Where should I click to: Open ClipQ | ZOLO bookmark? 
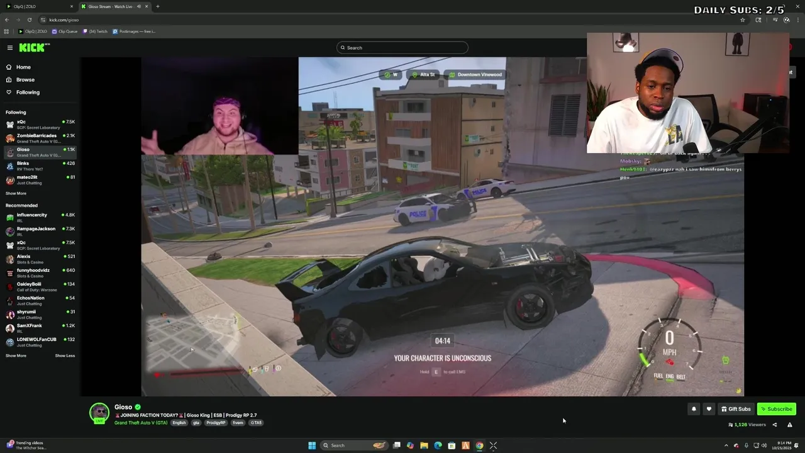[x=33, y=31]
